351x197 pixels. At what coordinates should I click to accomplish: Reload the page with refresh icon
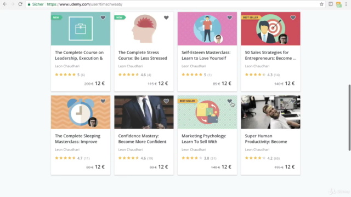(20, 4)
